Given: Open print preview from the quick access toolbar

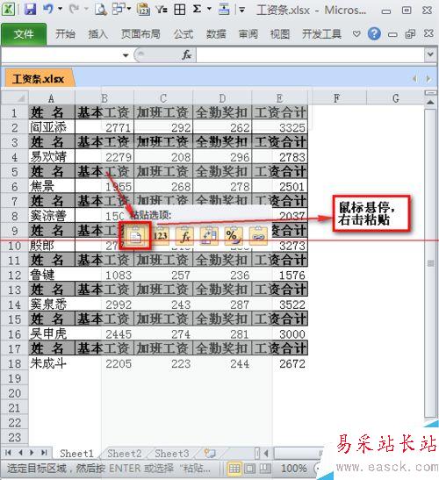Looking at the screenshot, I should (x=100, y=9).
